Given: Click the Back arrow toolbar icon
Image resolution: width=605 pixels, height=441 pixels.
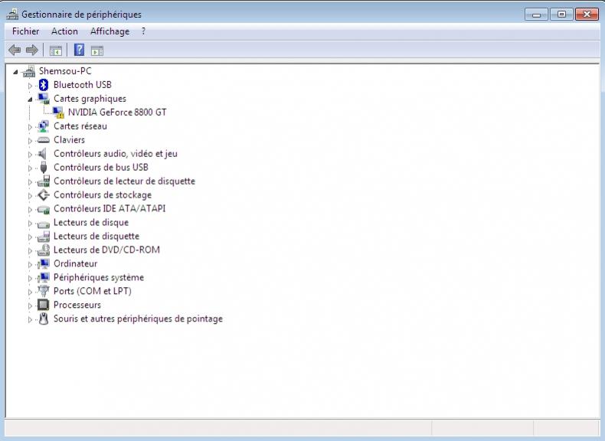Looking at the screenshot, I should pos(15,51).
